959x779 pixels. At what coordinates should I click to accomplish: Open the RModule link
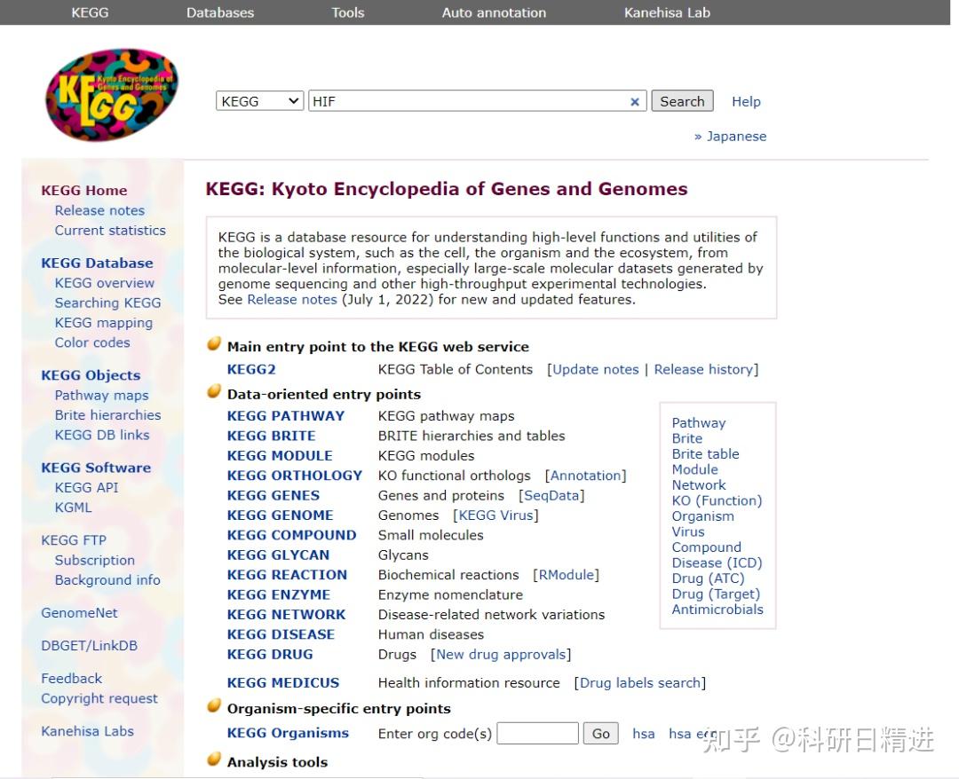[567, 575]
